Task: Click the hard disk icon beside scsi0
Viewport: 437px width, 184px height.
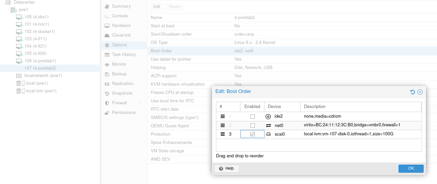Action: tap(268, 134)
